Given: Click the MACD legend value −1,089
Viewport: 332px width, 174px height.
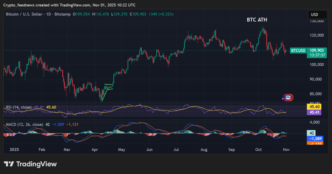Looking at the screenshot, I should pos(58,125).
